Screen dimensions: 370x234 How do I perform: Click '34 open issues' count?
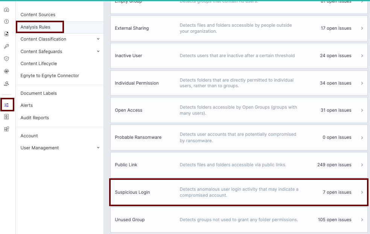pyautogui.click(x=335, y=83)
